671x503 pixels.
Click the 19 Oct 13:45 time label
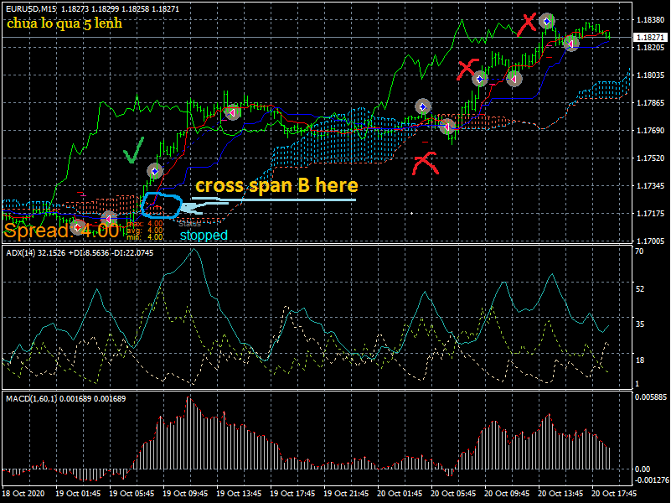pyautogui.click(x=239, y=494)
